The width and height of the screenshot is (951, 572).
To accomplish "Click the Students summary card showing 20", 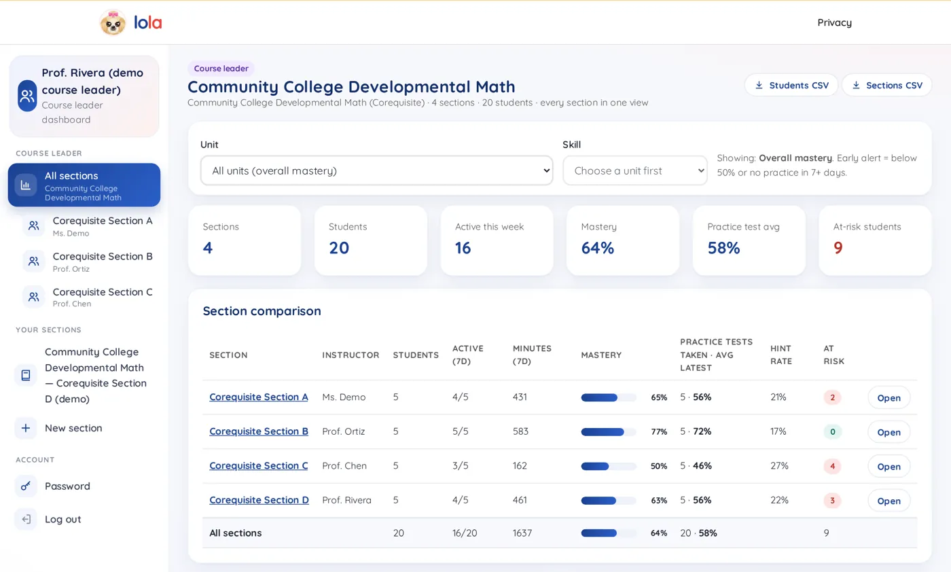I will pos(371,240).
